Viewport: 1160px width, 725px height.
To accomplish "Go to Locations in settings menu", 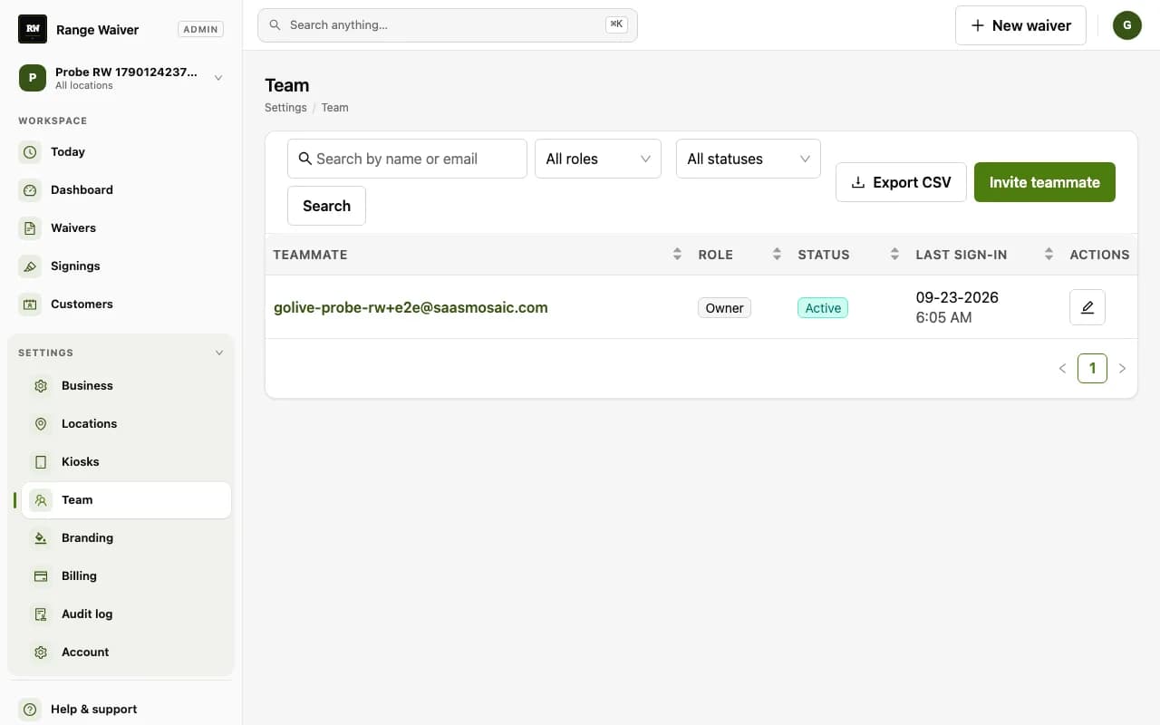I will (x=126, y=424).
